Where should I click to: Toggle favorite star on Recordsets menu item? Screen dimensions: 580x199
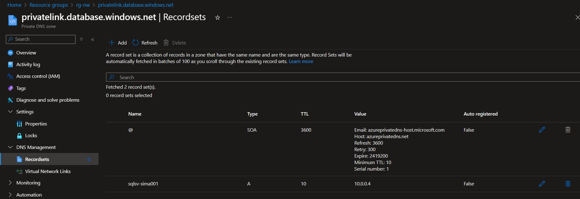pyautogui.click(x=89, y=159)
